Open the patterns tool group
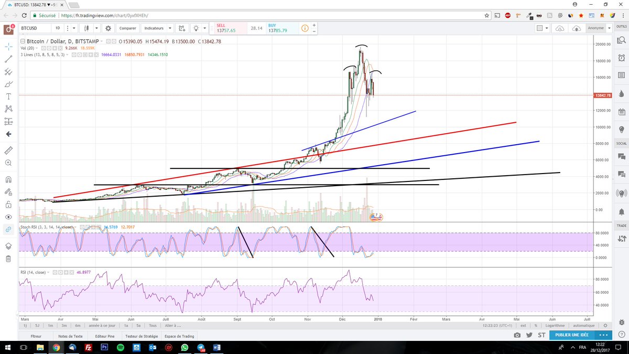 8,109
